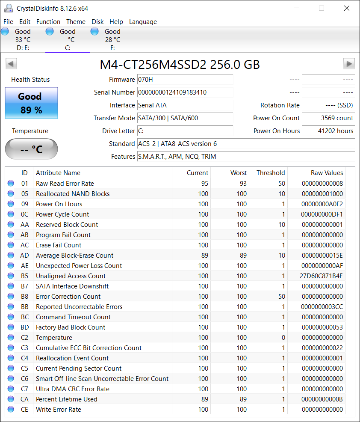The image size is (360, 422).
Task: Click the next disk right arrow
Action: [x=349, y=64]
